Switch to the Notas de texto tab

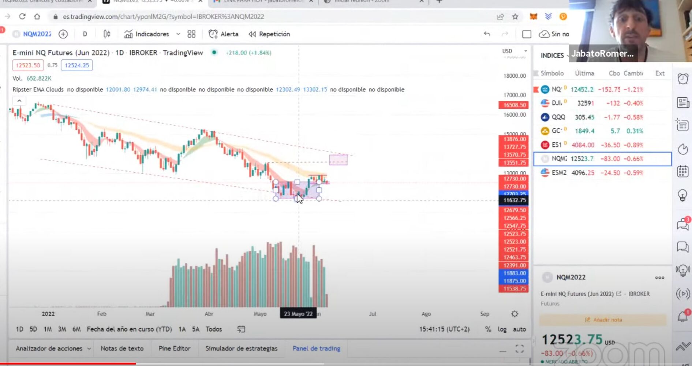(x=122, y=348)
